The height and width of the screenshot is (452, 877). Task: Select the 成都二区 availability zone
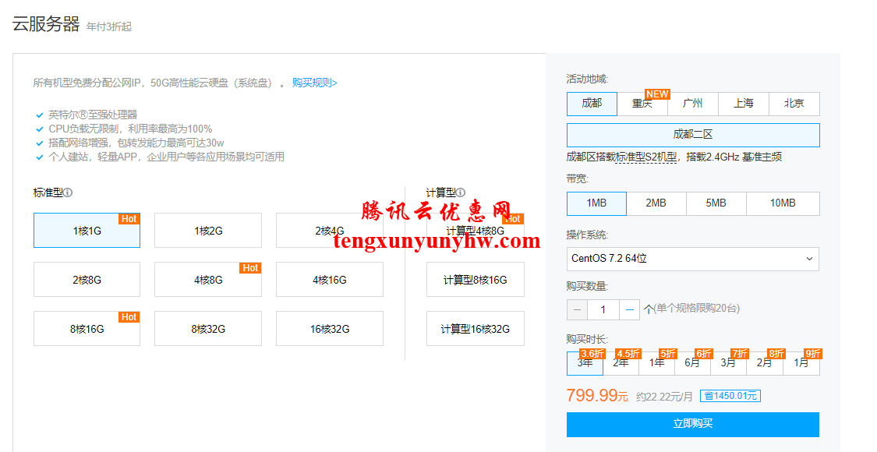tap(693, 135)
